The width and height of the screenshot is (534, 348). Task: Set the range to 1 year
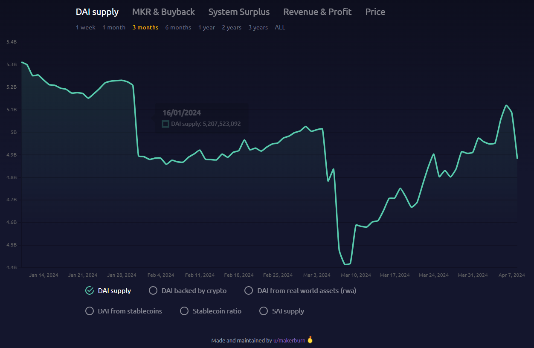click(206, 27)
